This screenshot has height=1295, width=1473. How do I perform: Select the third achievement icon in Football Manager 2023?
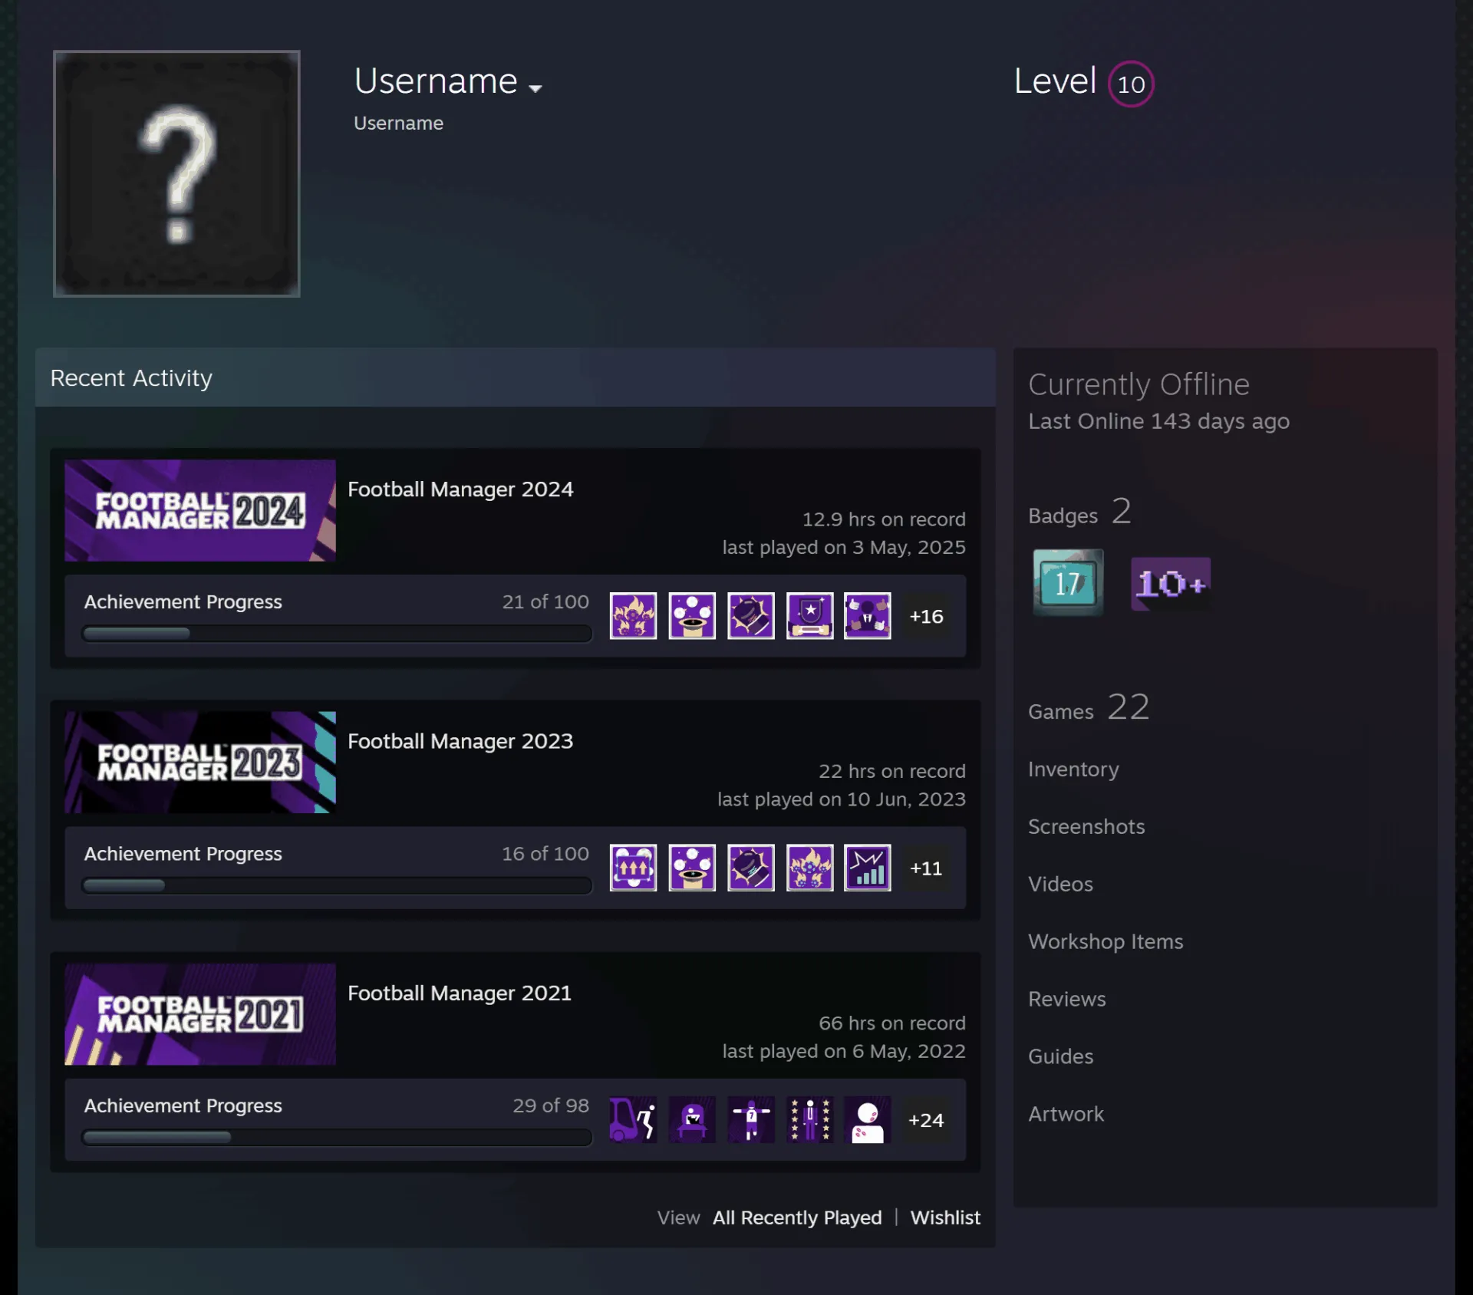click(x=751, y=868)
